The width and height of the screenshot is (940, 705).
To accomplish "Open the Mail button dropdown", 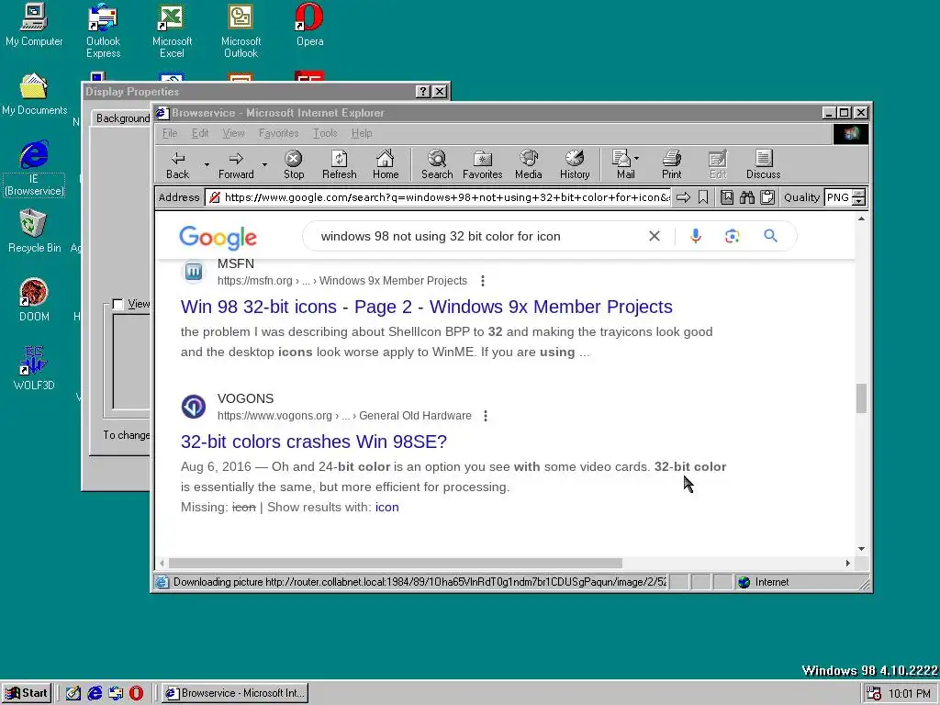I will 636,158.
